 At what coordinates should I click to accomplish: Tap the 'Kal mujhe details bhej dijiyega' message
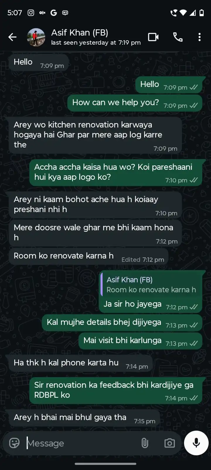point(122,323)
